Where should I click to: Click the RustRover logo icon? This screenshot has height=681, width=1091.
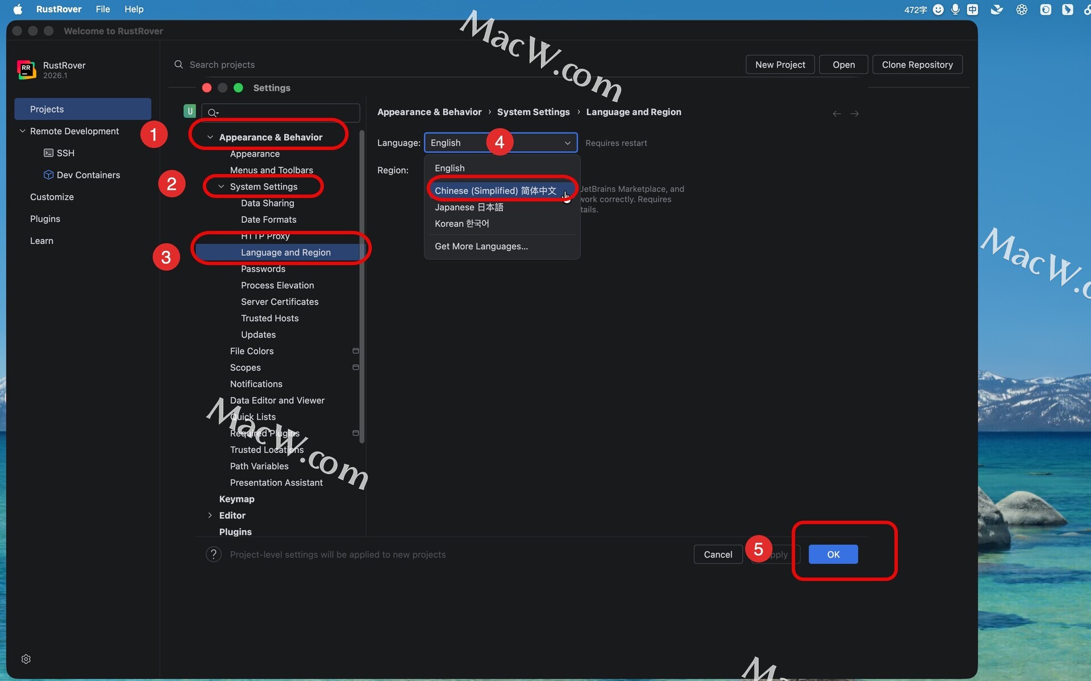point(26,69)
